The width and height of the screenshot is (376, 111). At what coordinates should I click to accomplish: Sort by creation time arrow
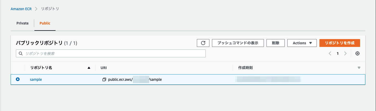pos(359,68)
